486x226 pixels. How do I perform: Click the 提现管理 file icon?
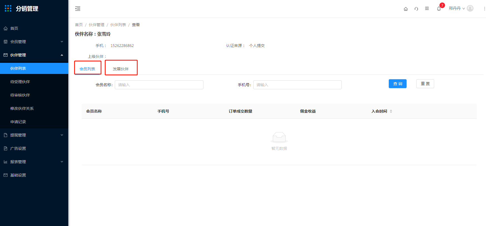pos(6,135)
